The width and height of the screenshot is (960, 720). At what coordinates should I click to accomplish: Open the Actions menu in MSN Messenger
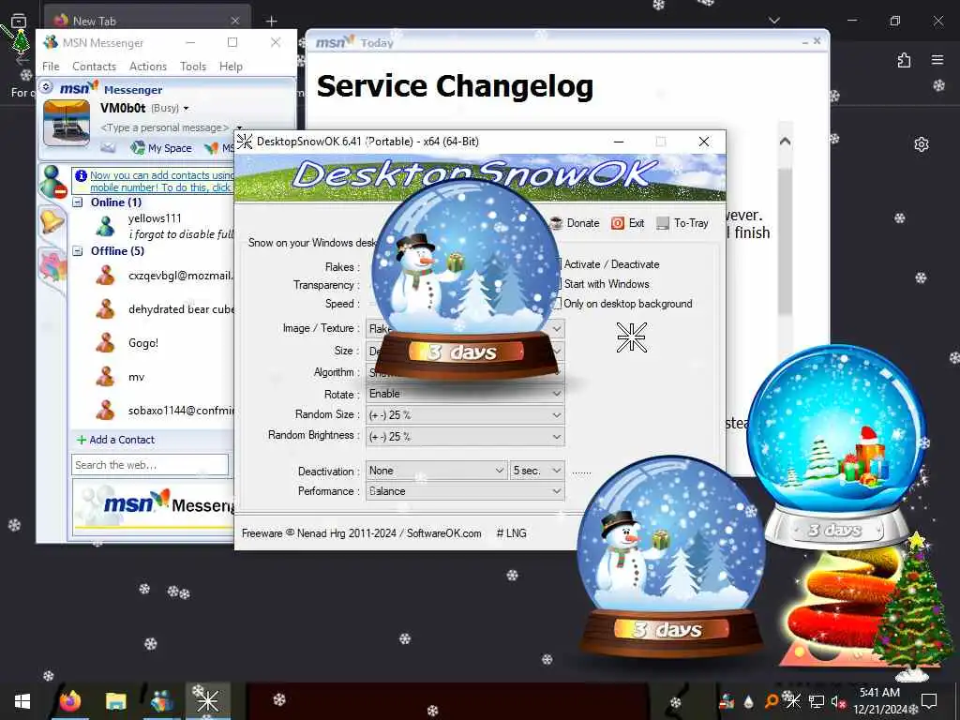(147, 67)
